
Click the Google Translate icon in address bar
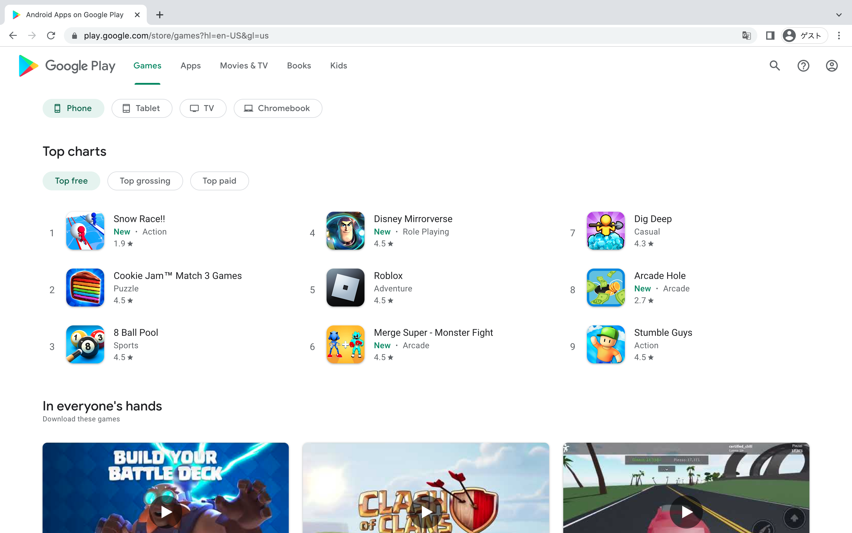[746, 36]
